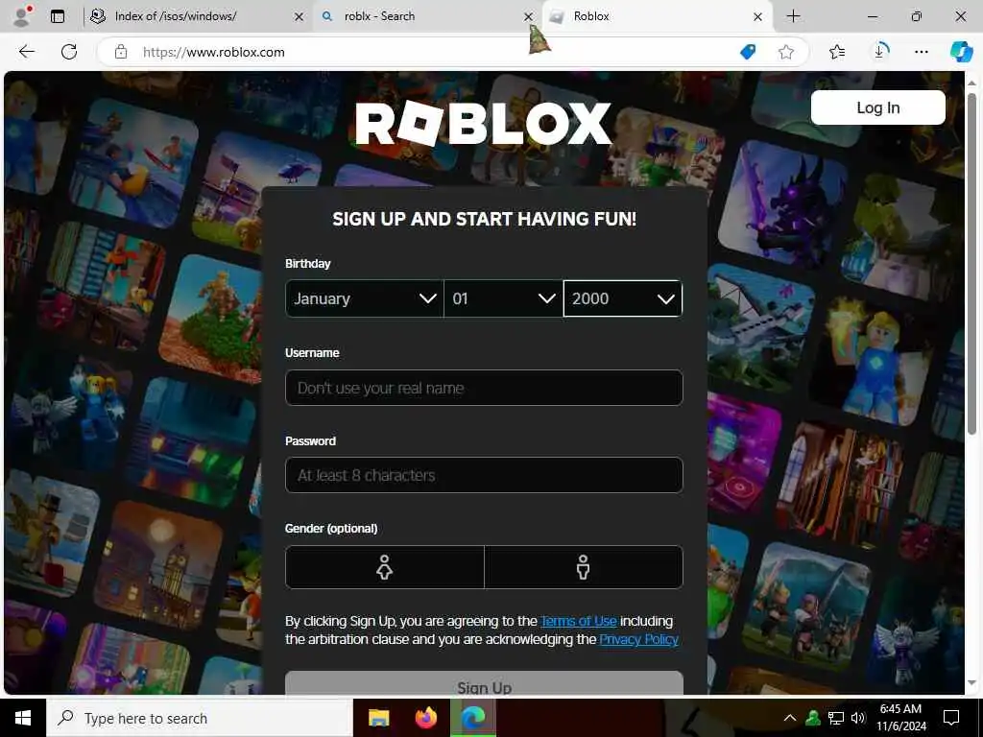Open the downloads icon
Screen dimensions: 983x737
tap(879, 52)
